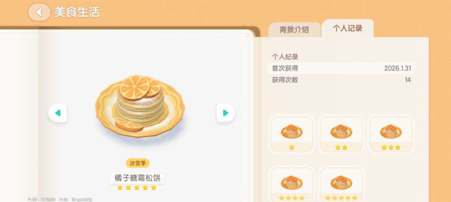
Task: Show the next dish with right arrow
Action: pos(226,113)
